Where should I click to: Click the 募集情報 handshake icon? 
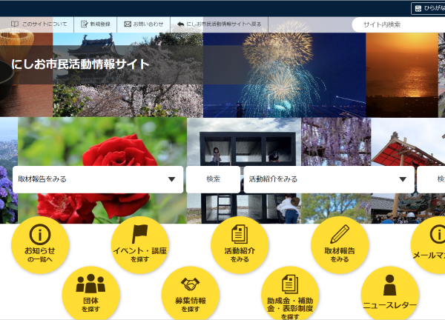click(x=190, y=284)
